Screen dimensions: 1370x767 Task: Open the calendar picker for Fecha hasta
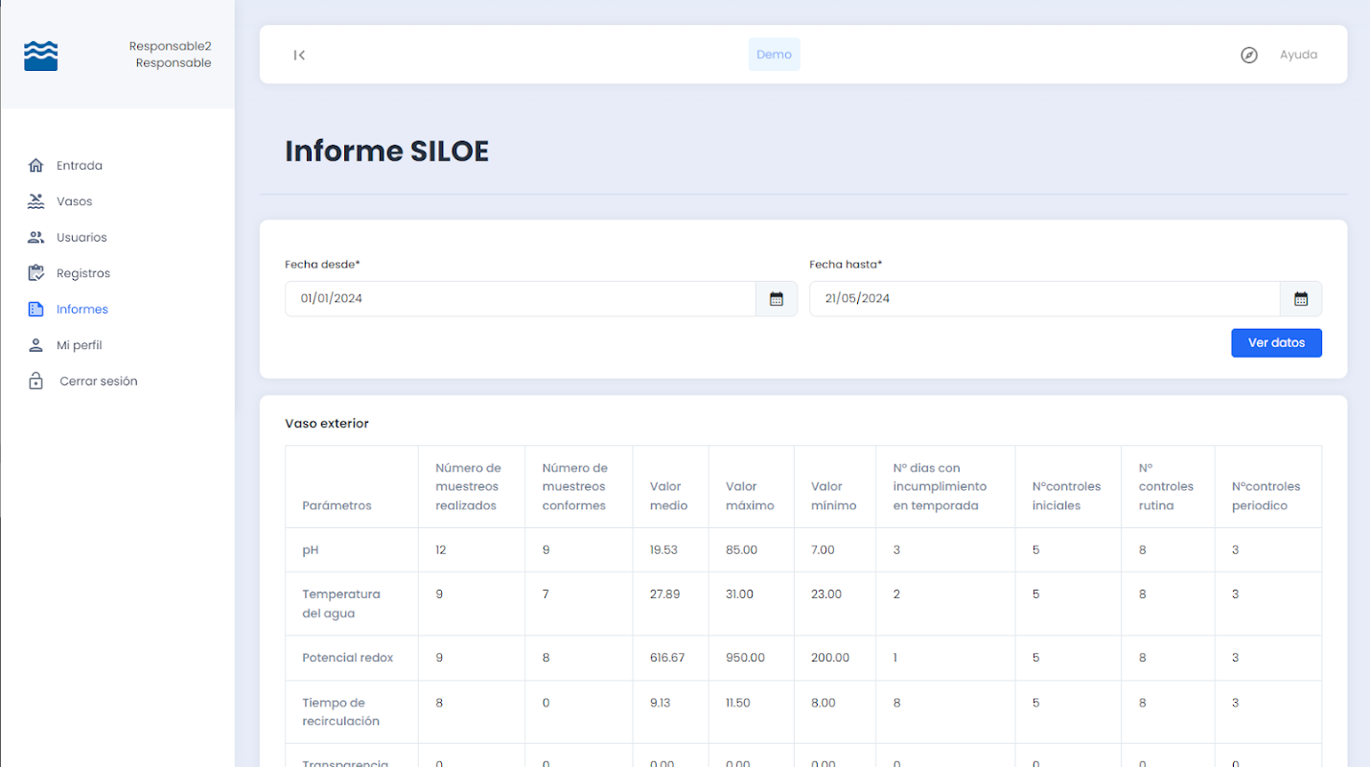(x=1301, y=299)
